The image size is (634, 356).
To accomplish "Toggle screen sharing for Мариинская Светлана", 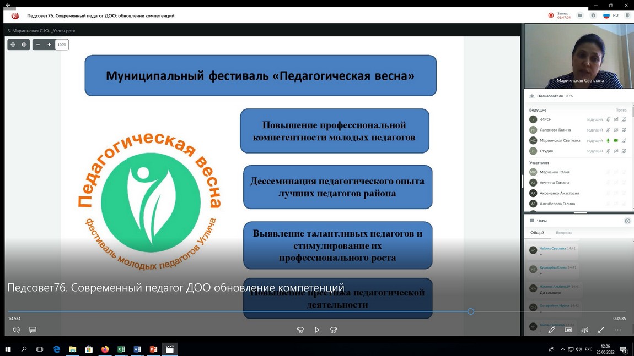I will 624,140.
